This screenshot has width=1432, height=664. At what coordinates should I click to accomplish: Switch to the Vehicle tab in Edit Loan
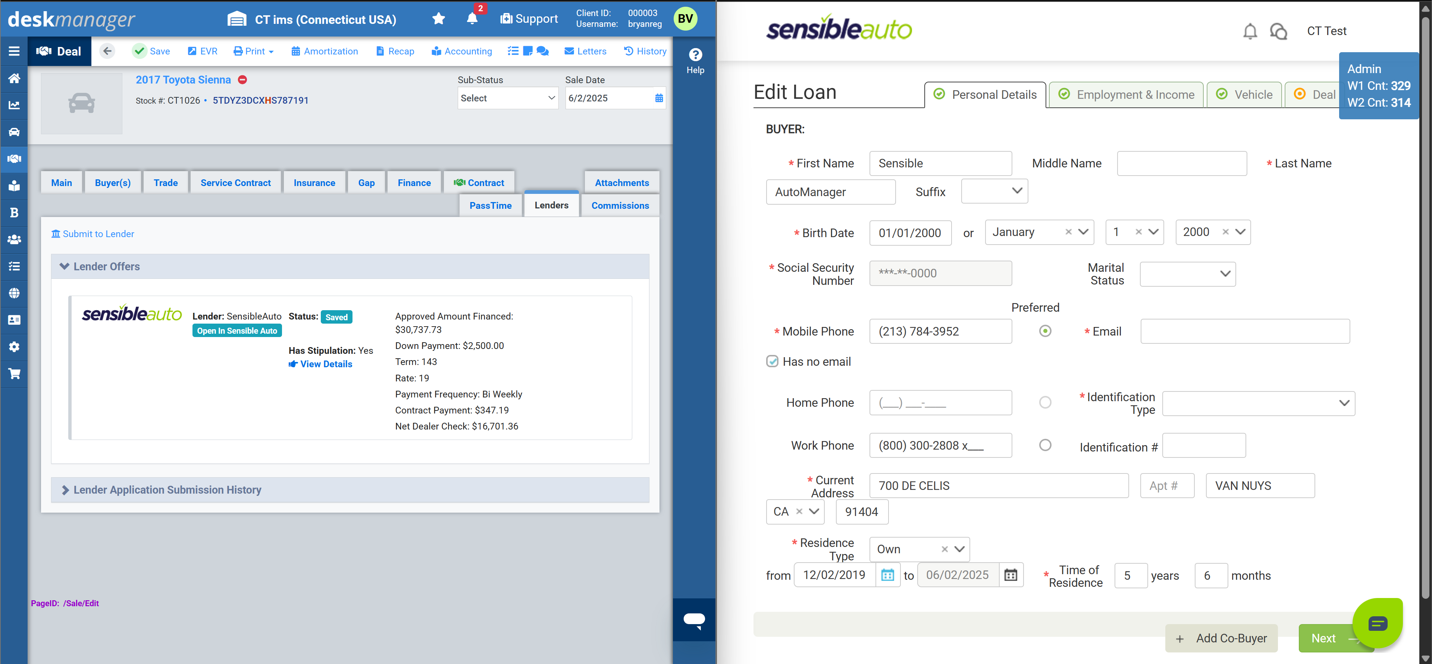tap(1244, 95)
